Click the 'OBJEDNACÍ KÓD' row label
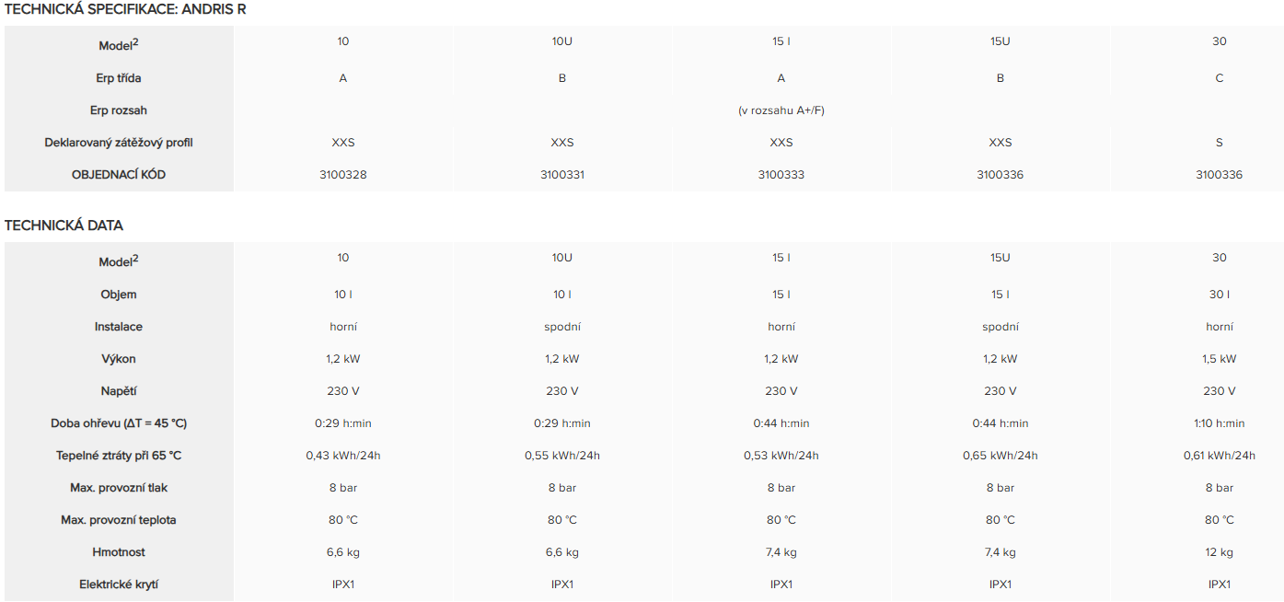Image resolution: width=1284 pixels, height=602 pixels. [x=119, y=175]
